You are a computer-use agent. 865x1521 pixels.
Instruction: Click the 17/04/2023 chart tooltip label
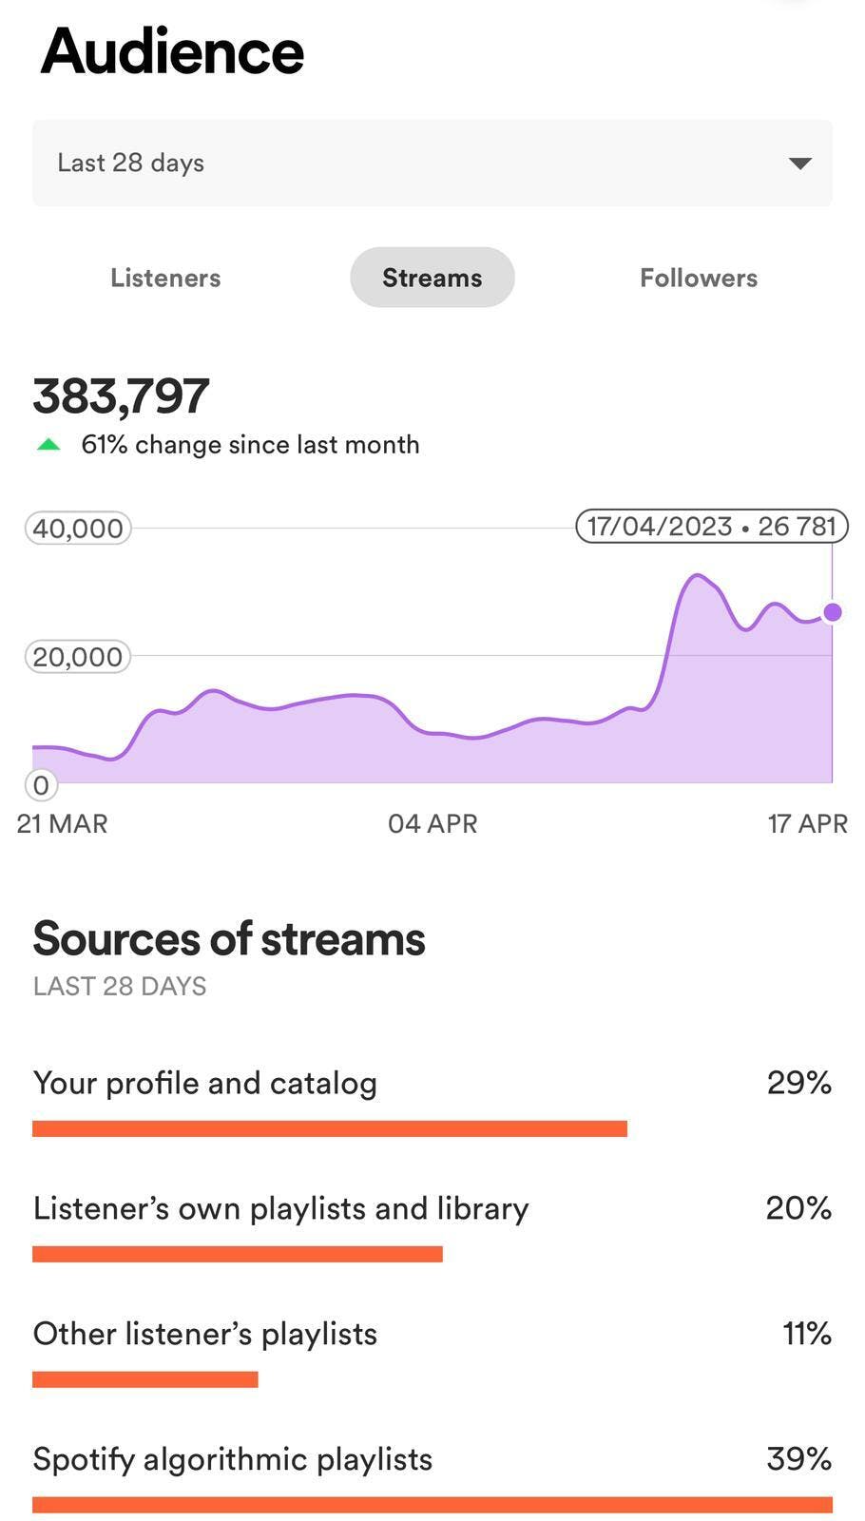(x=711, y=527)
